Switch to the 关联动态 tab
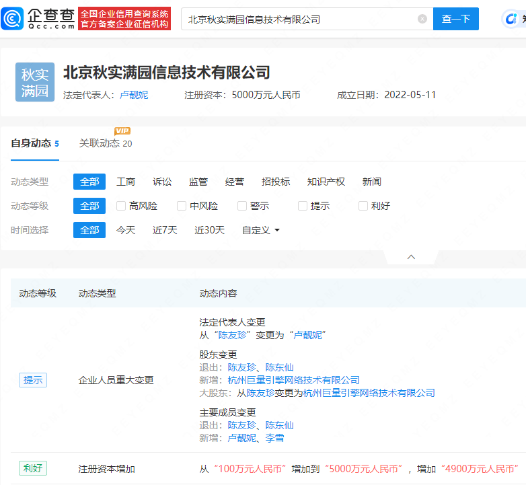526x485 pixels. point(106,143)
